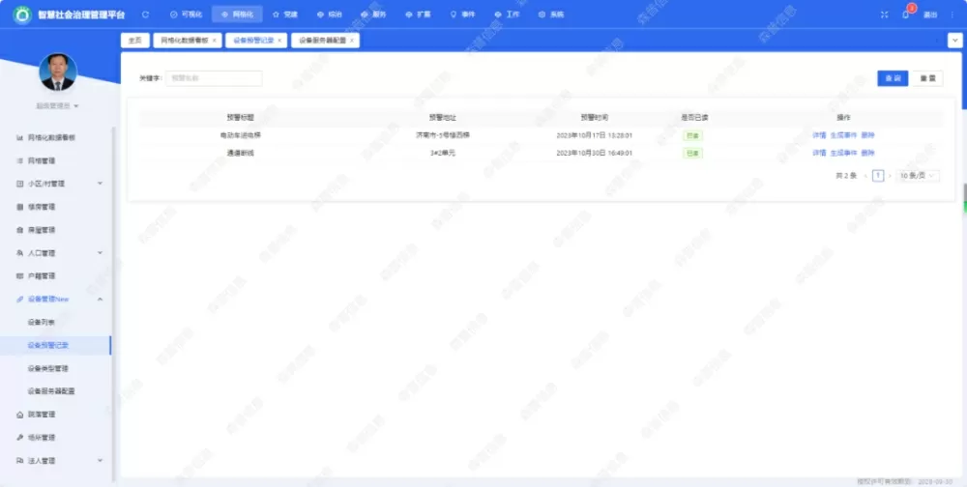The height and width of the screenshot is (487, 967).
Task: Click 删除 for 通道断线 row
Action: pos(867,153)
